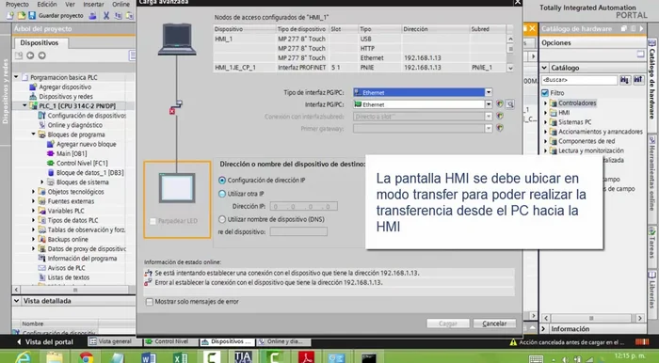This screenshot has height=363, width=659.
Task: Open Microsoft Excel from taskbar
Action: (x=181, y=357)
